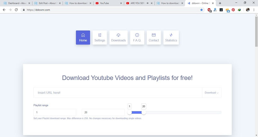Screen dimensions: 258x137
Task: Click the Set your Playlist download range hint
Action: [x=87, y=118]
